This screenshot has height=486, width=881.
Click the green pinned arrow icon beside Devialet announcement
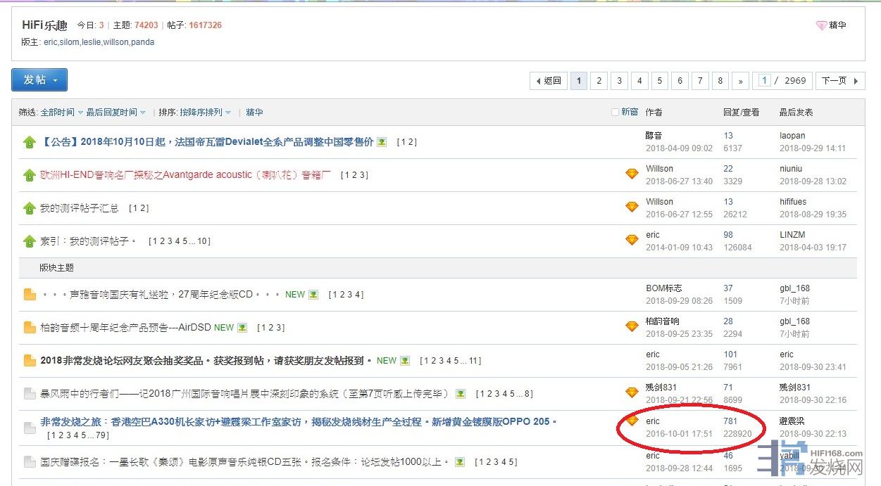29,142
